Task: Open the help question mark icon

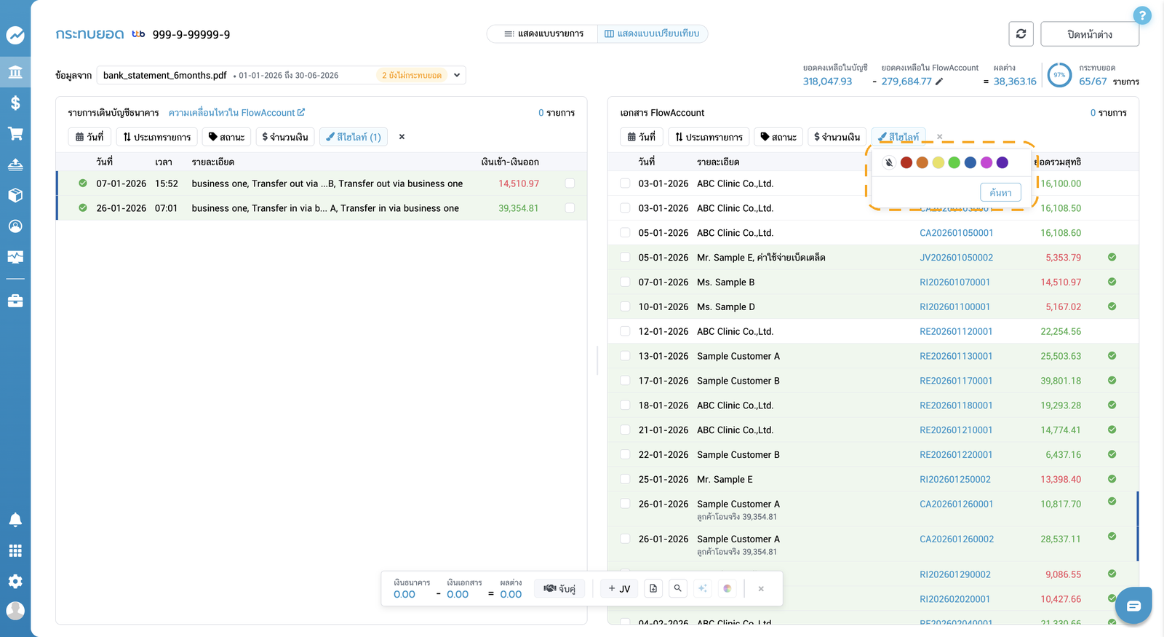Action: click(x=1142, y=15)
